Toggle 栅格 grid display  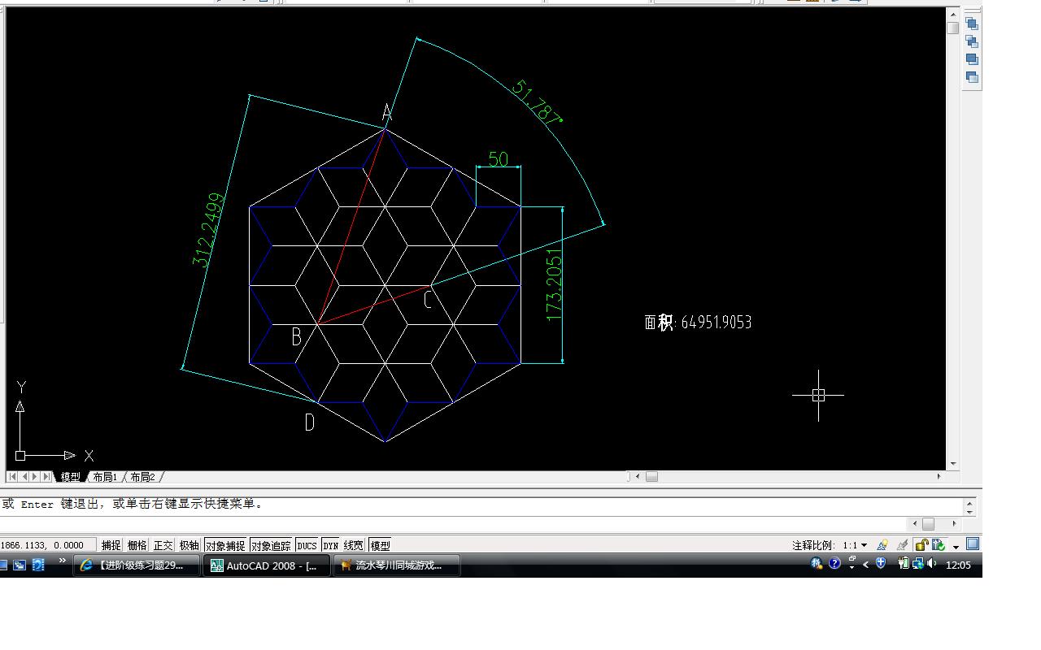pyautogui.click(x=137, y=545)
